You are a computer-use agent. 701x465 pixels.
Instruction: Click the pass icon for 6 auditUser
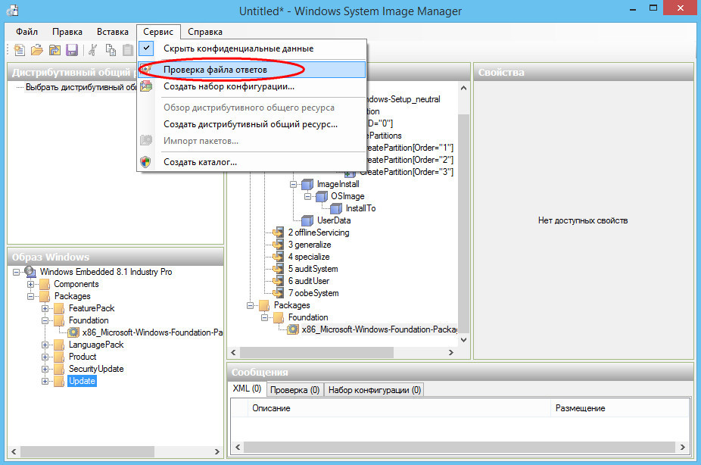278,281
